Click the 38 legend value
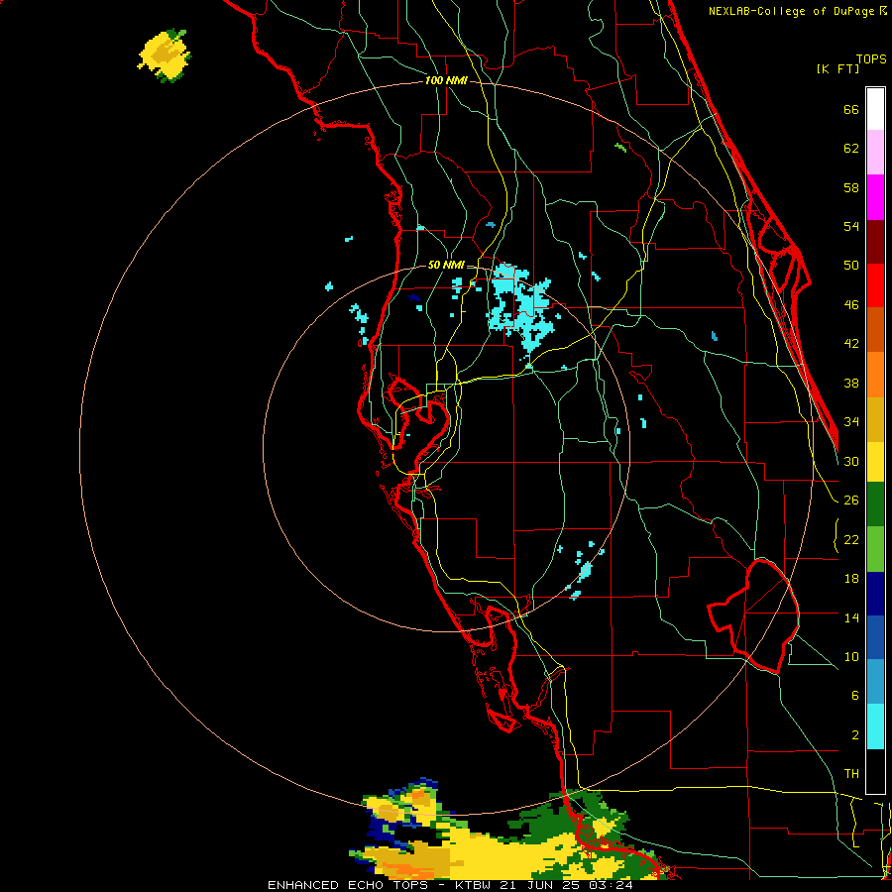 pyautogui.click(x=851, y=383)
